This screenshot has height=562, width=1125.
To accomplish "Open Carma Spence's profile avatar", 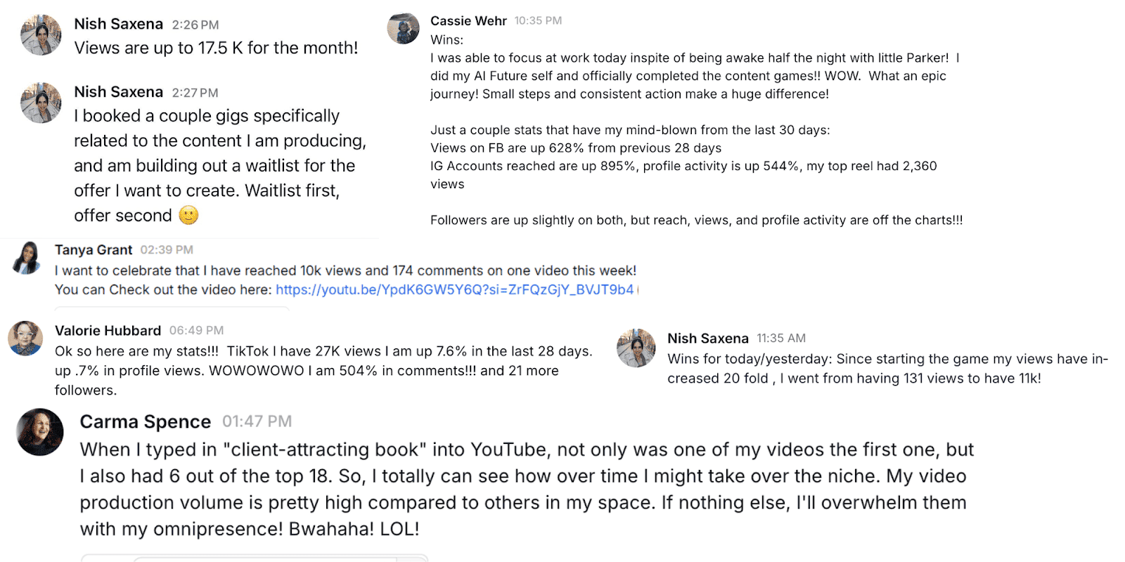I will coord(40,431).
